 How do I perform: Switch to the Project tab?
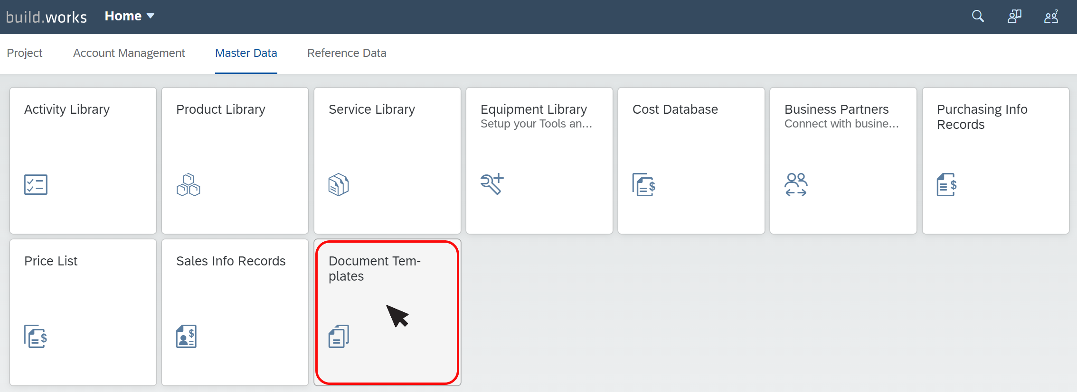point(25,53)
